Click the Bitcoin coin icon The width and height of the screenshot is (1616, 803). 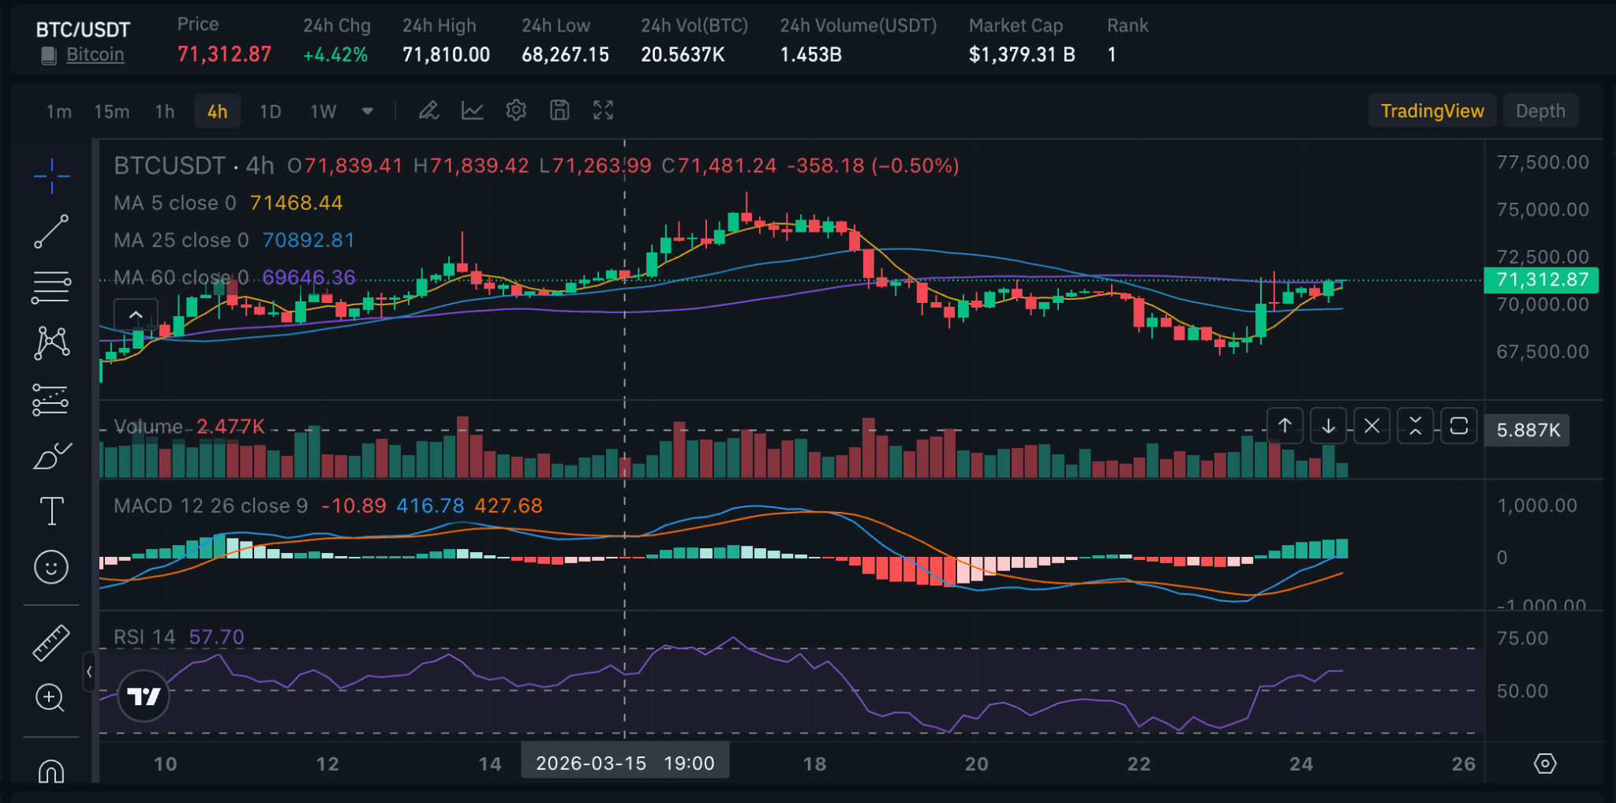coord(49,55)
